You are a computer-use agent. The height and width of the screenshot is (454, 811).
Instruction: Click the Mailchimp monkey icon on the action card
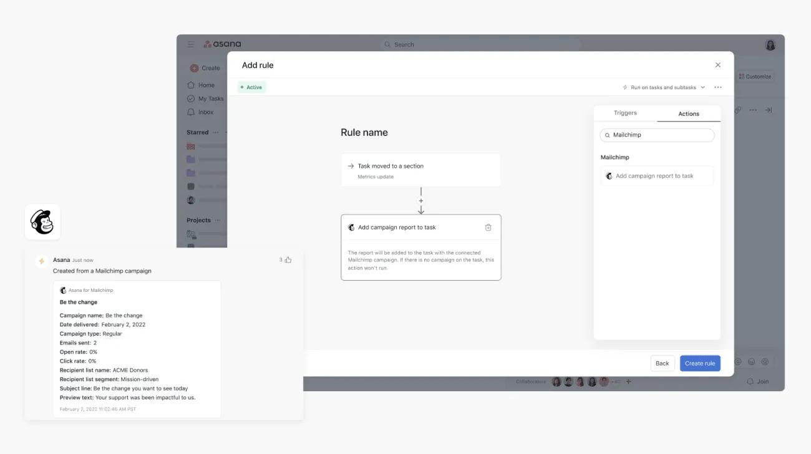[x=352, y=227]
